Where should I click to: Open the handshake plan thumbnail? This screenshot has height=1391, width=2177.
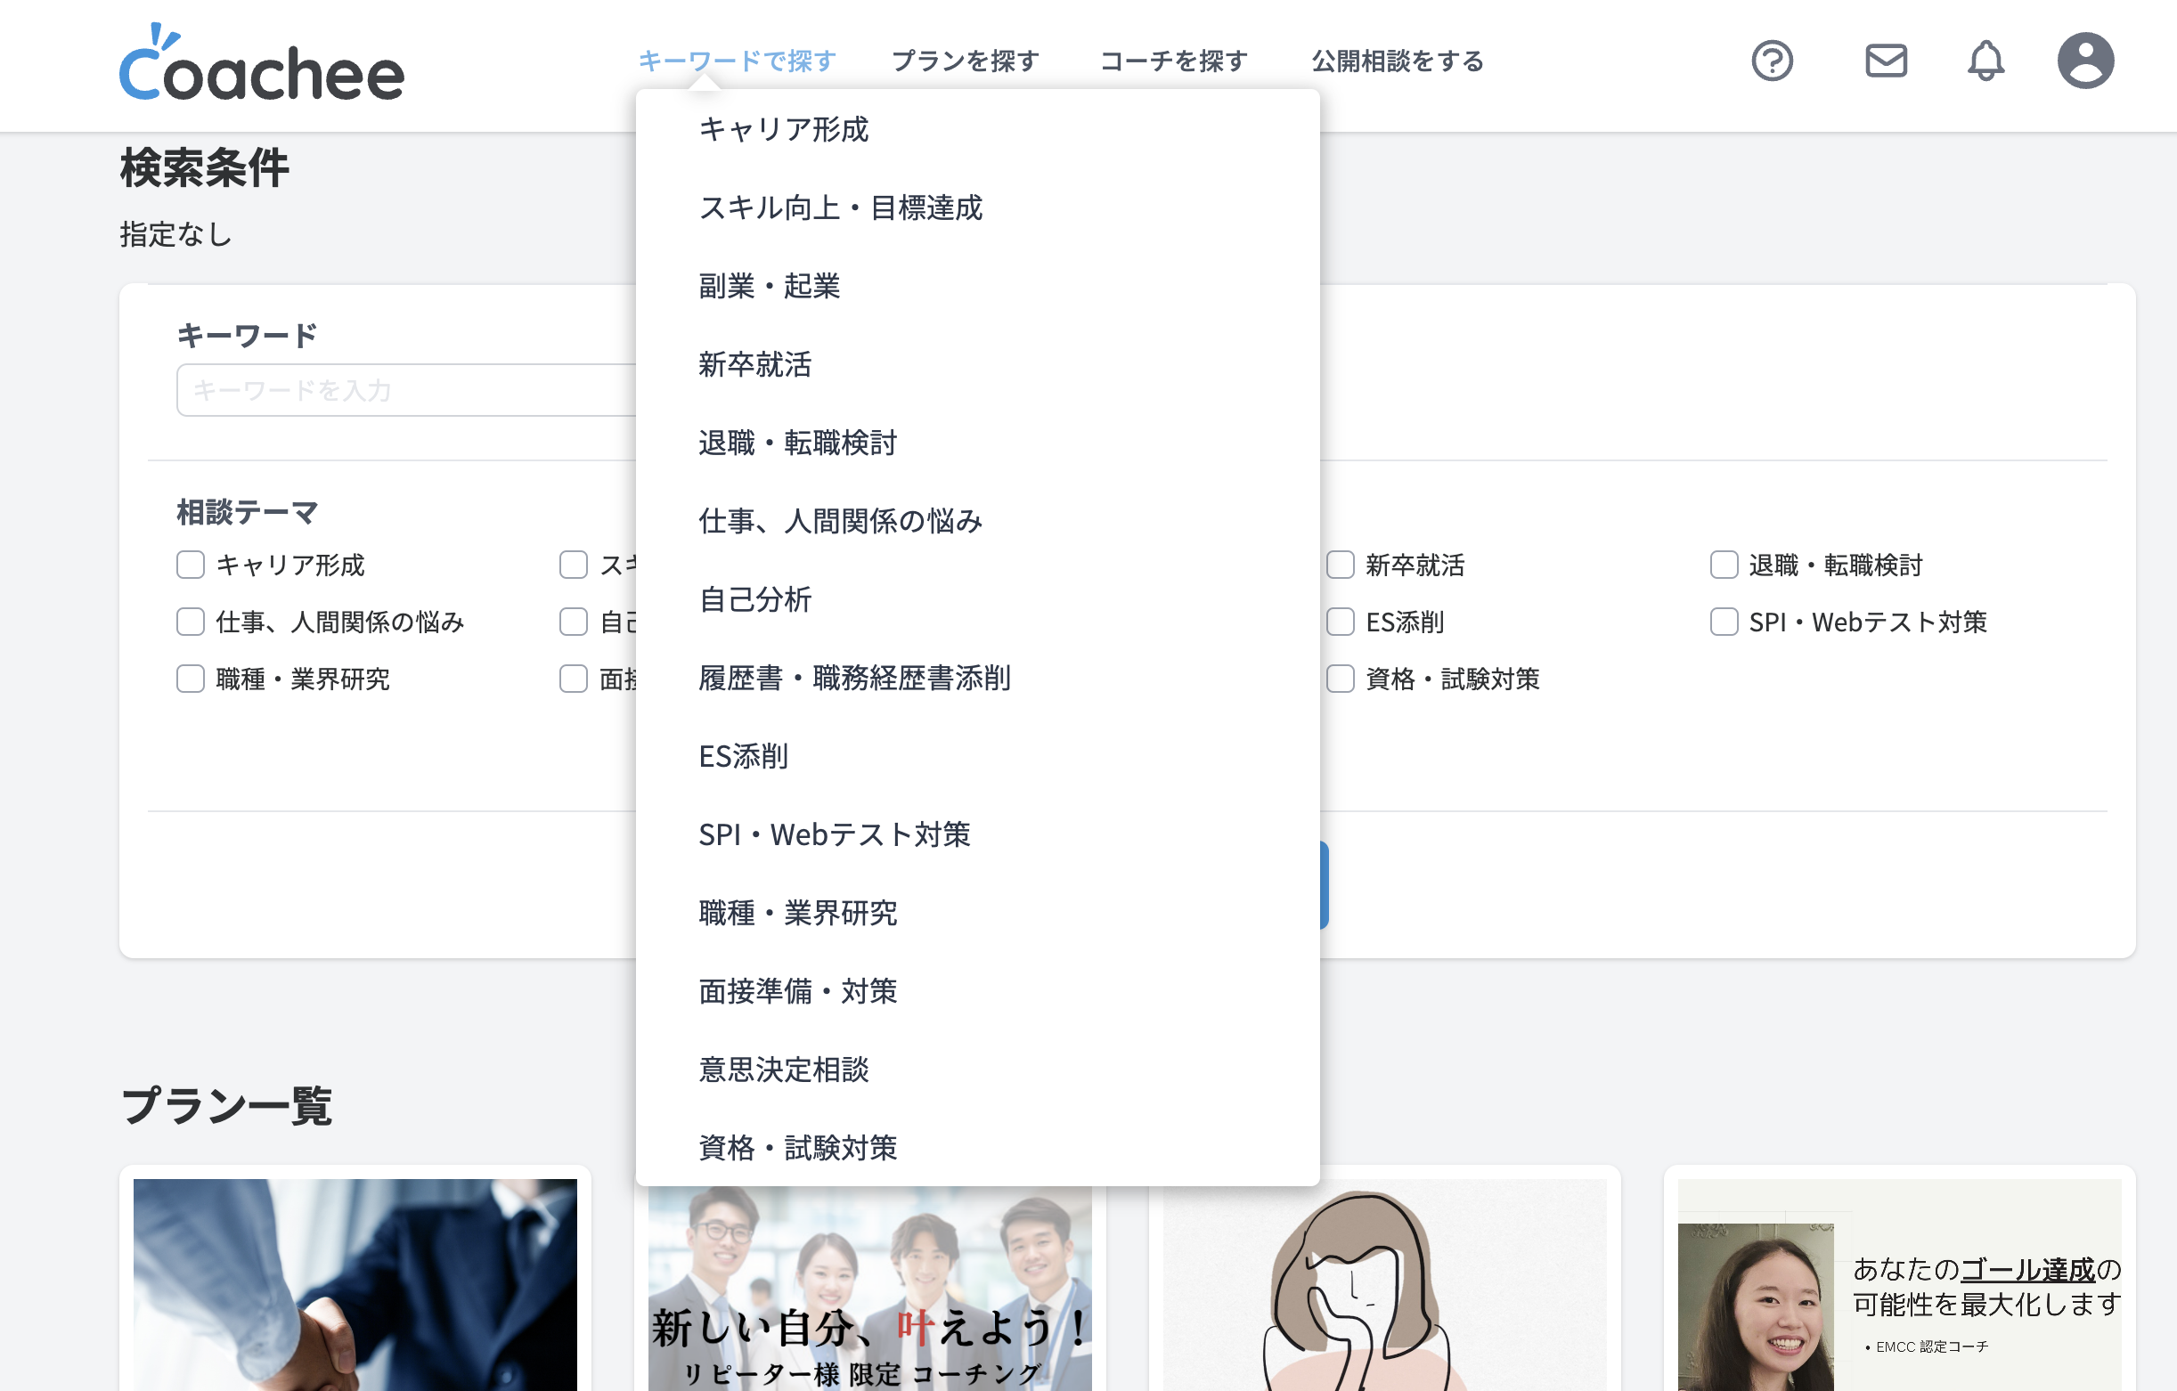pos(355,1283)
